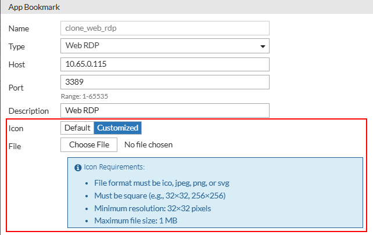Click the "Range: 1-65535" hint text
The height and width of the screenshot is (235, 373).
[85, 96]
